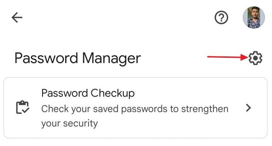Return to previous screen via back arrow
The height and width of the screenshot is (146, 272).
coord(17,17)
